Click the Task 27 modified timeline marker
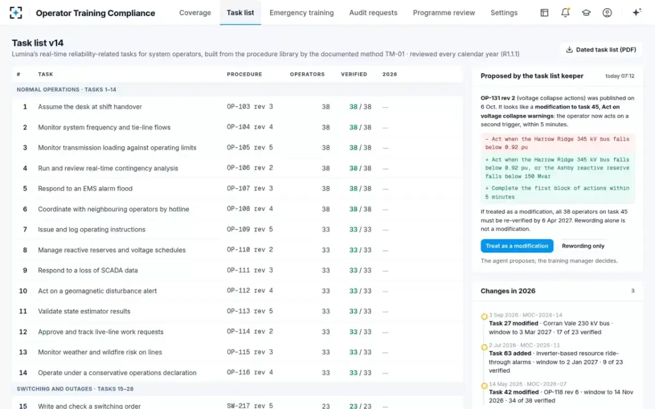Viewport: 655px width, 409px height. click(x=484, y=317)
